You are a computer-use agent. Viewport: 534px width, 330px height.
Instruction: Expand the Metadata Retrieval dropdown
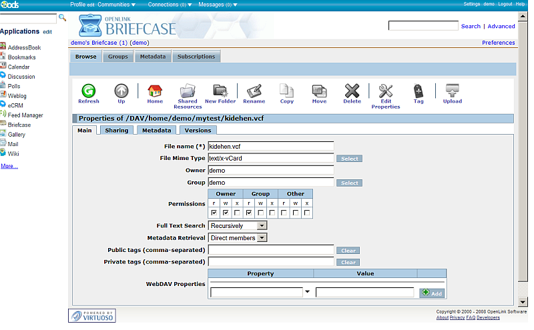[238, 237]
